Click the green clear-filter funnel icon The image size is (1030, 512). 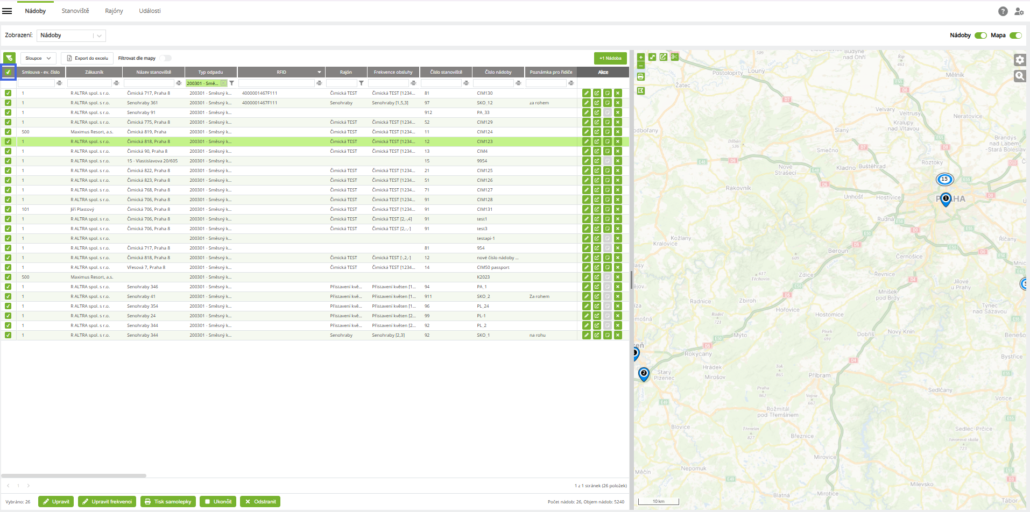(9, 58)
